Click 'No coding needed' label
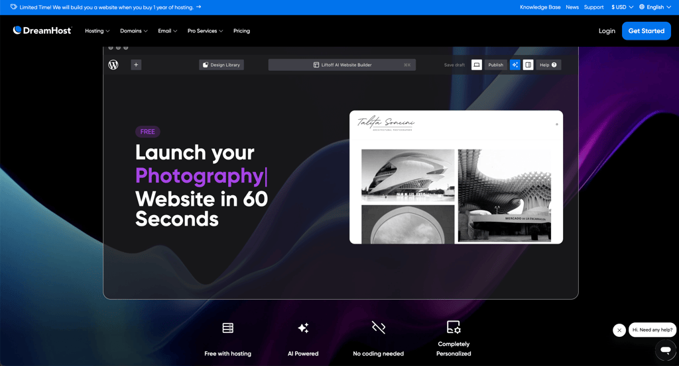The height and width of the screenshot is (366, 679). click(x=379, y=353)
